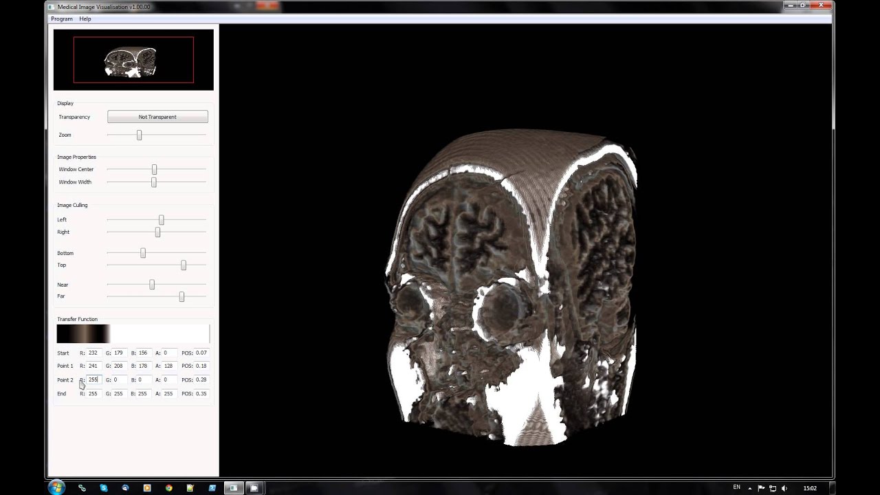Click the Far culling slider handle
Image resolution: width=880 pixels, height=495 pixels.
(x=181, y=296)
